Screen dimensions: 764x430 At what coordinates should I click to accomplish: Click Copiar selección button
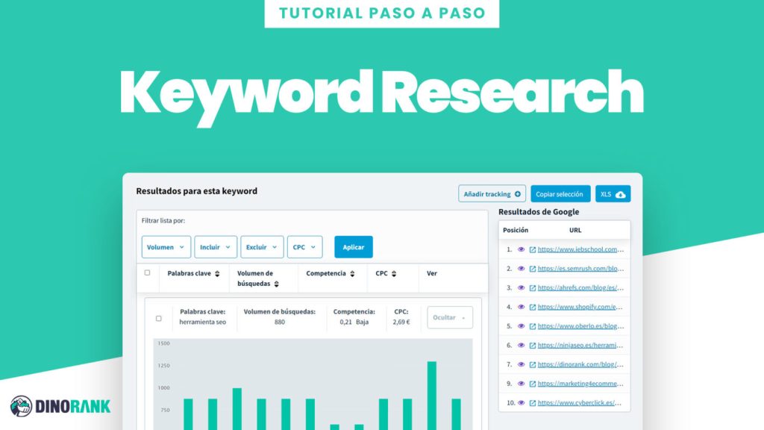click(560, 193)
